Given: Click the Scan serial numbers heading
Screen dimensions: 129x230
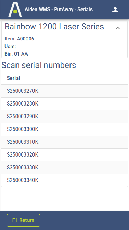Looking at the screenshot, I should coord(39,65).
